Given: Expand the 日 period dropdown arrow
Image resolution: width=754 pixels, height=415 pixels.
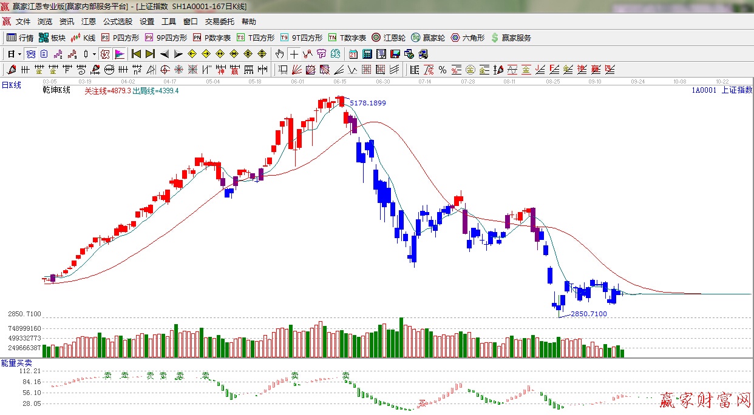Looking at the screenshot, I should 19,54.
